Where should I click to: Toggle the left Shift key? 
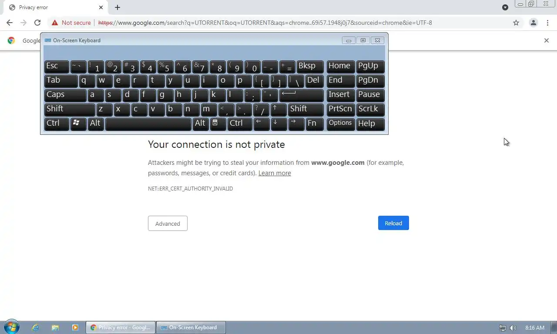click(70, 110)
